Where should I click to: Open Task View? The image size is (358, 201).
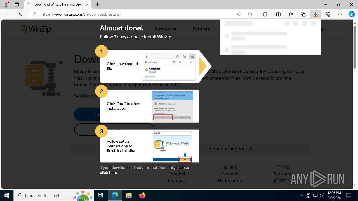tap(101, 195)
